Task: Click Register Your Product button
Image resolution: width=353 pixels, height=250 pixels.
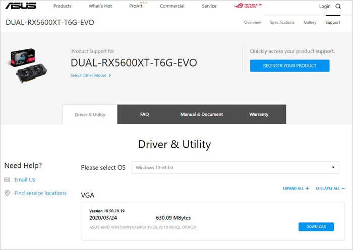Action: click(290, 66)
